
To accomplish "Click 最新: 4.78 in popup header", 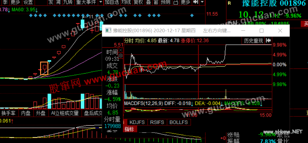I will coord(169,41).
